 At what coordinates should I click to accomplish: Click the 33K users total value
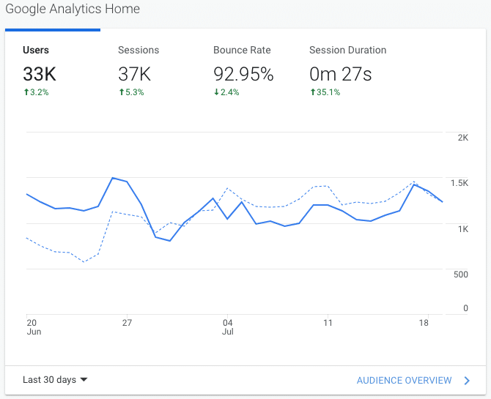(40, 74)
